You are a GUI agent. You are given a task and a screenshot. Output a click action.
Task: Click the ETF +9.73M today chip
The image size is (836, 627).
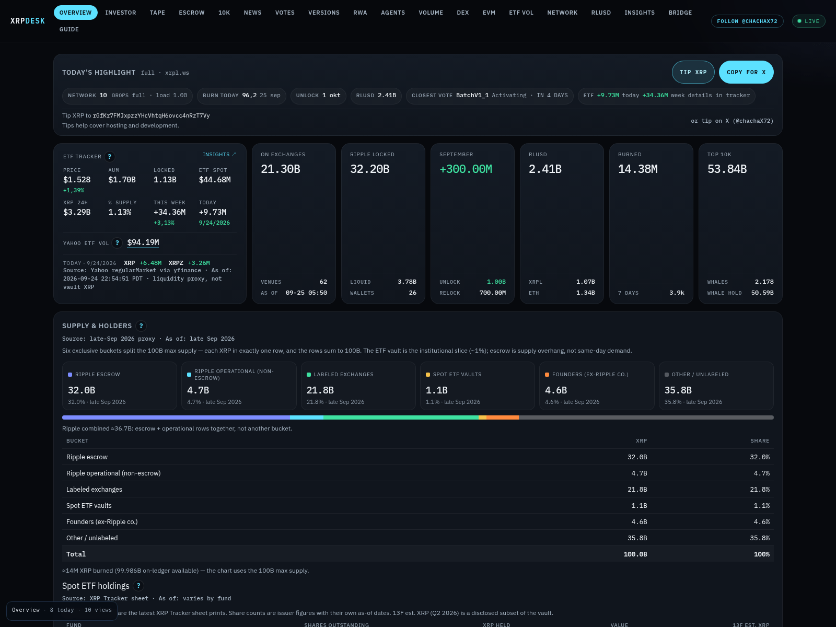click(x=667, y=96)
